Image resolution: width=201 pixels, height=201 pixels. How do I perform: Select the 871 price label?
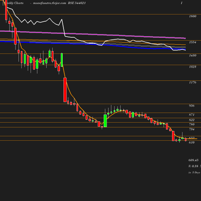click(x=192, y=115)
